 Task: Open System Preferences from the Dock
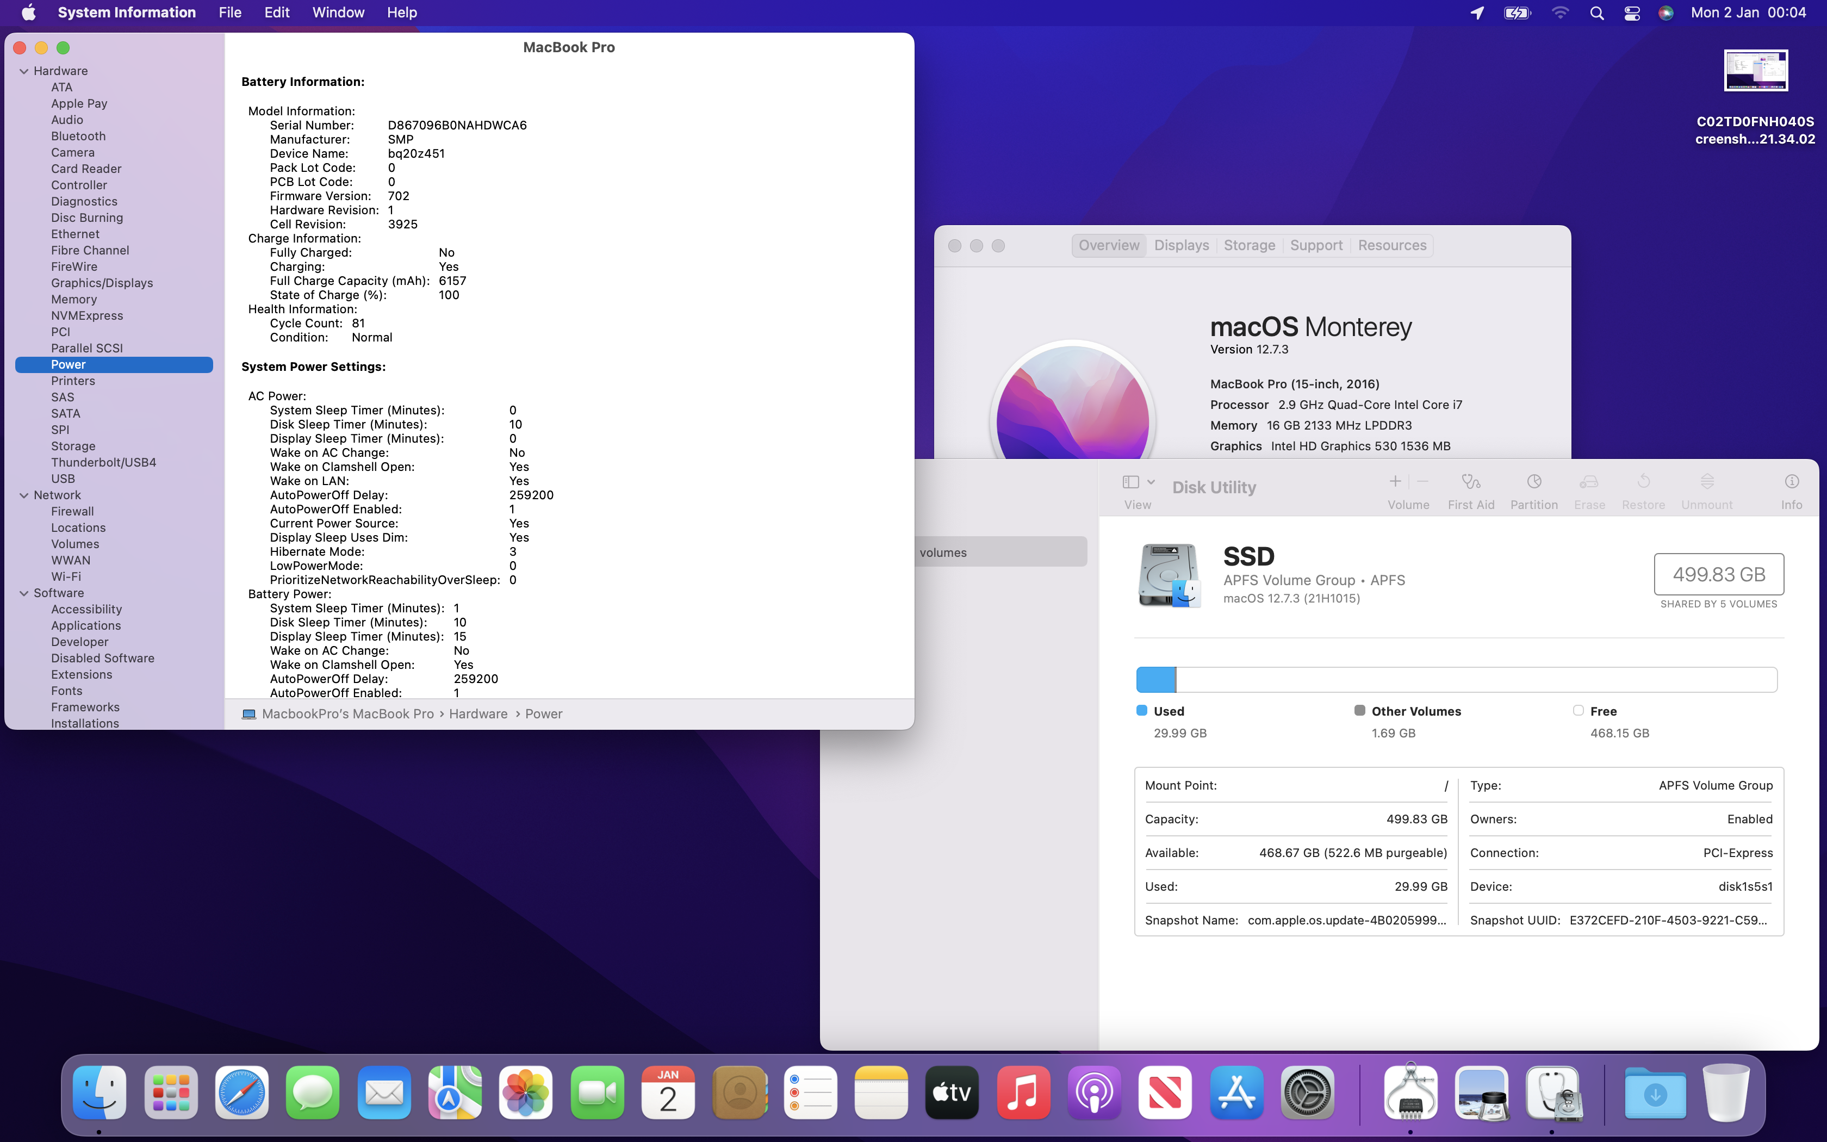pyautogui.click(x=1308, y=1092)
